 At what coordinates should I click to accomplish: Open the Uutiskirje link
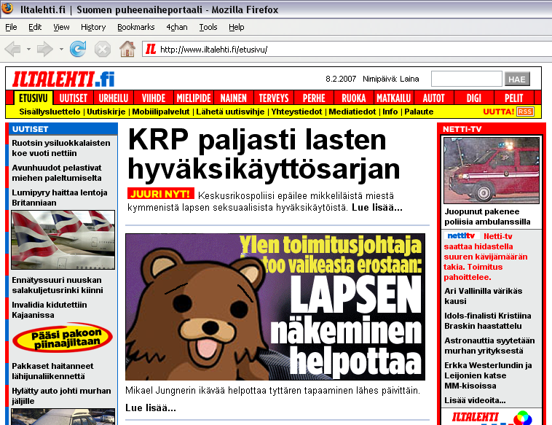click(106, 112)
